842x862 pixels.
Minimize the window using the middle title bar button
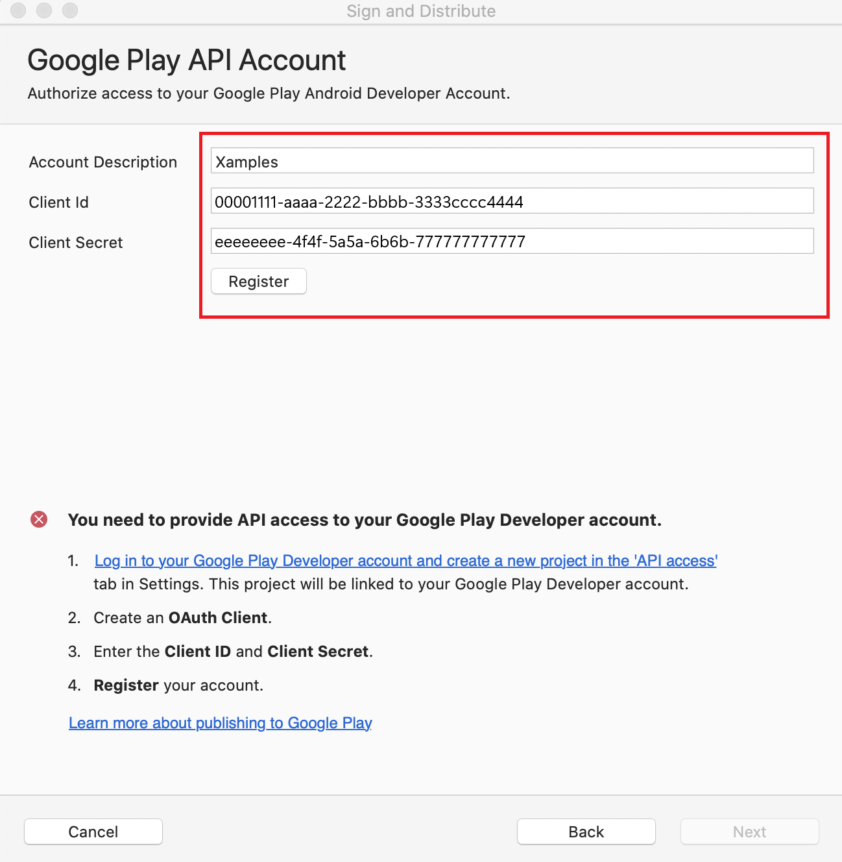click(44, 10)
